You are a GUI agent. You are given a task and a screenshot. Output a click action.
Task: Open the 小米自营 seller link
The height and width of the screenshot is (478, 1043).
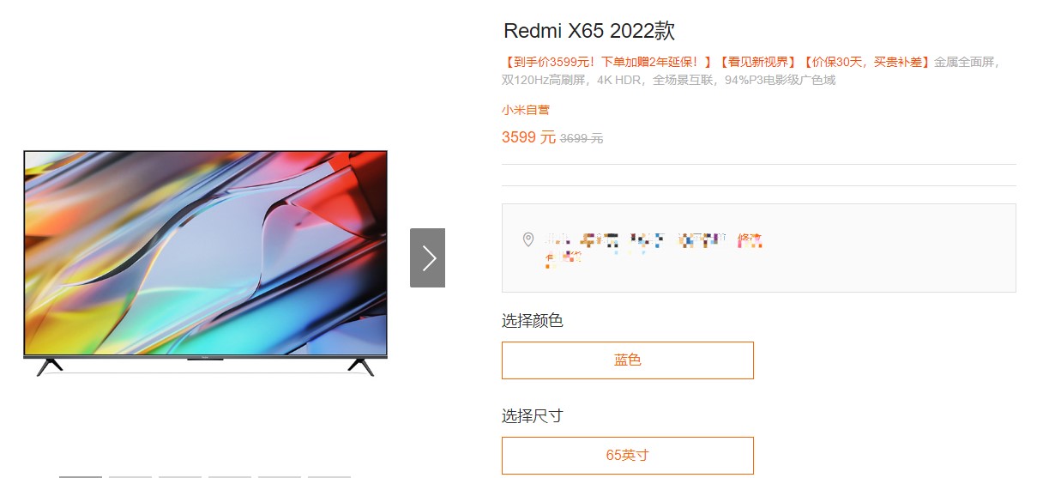526,110
